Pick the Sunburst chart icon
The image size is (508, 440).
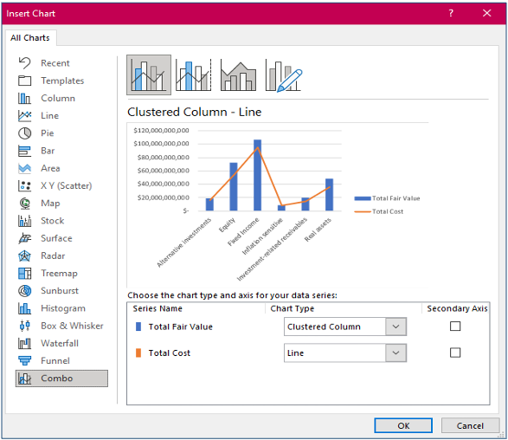[24, 291]
